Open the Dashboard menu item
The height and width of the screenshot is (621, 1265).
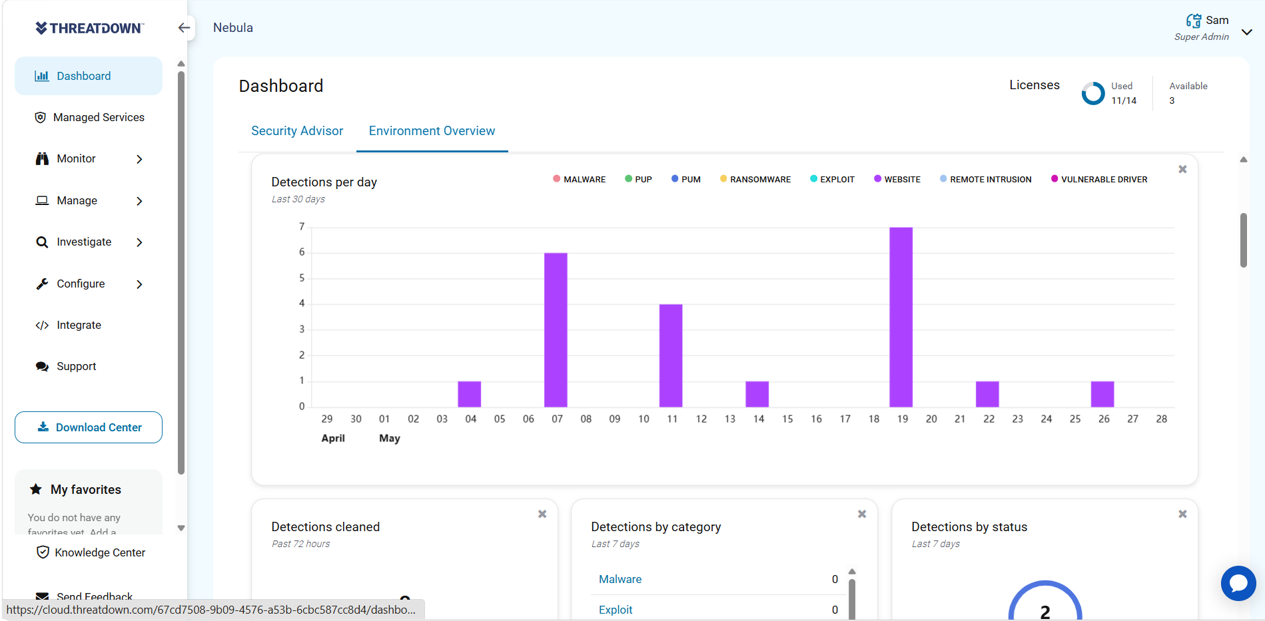click(x=89, y=76)
